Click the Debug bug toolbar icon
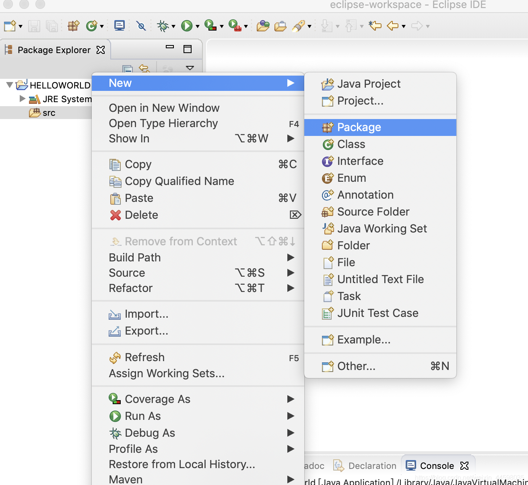Image resolution: width=528 pixels, height=485 pixels. coord(163,26)
